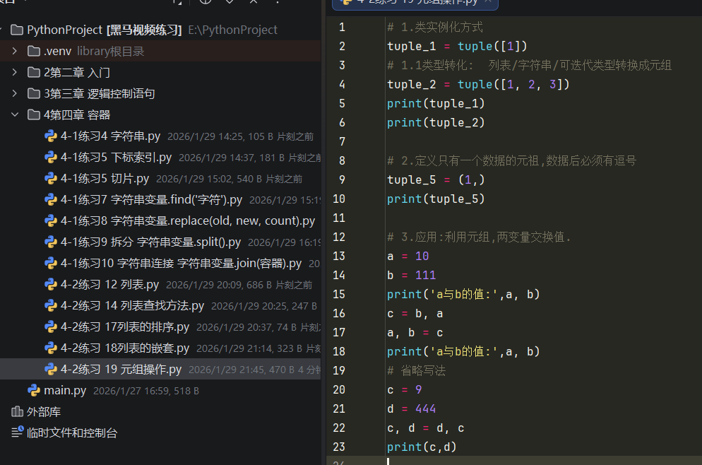Click code line print(tuple_2)
Viewport: 702px width, 465px height.
click(436, 122)
